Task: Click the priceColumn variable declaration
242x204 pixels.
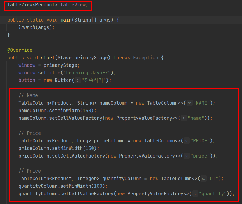Action: pos(109,141)
